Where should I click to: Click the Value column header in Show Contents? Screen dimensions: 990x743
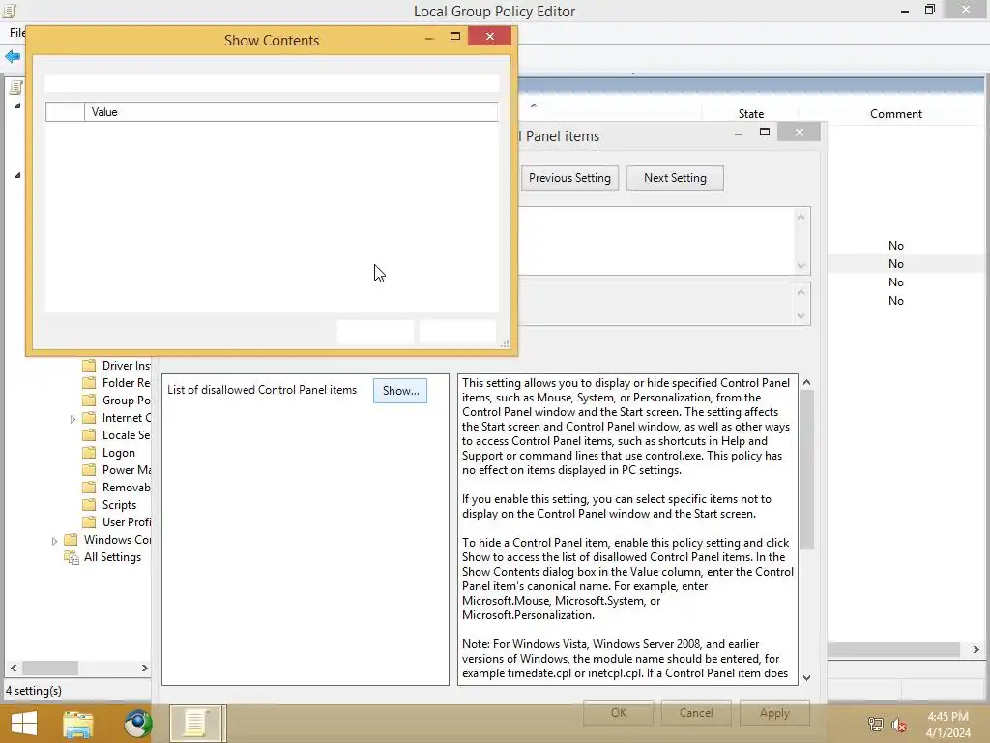click(x=291, y=112)
